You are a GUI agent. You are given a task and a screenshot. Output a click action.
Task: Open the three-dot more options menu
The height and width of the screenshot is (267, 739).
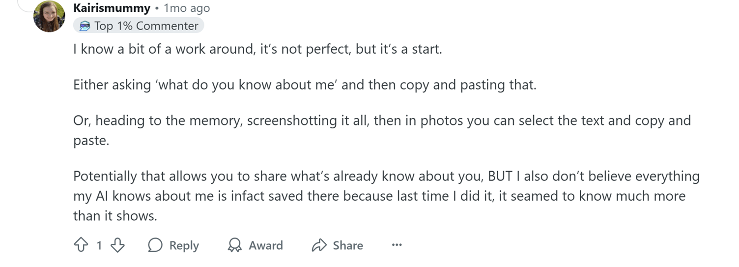(397, 245)
